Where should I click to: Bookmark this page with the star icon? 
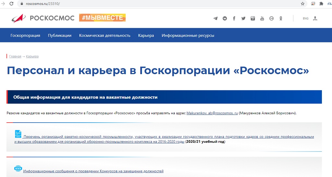pos(302,4)
